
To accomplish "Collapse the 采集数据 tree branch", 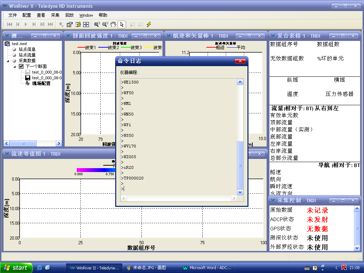I will point(8,61).
